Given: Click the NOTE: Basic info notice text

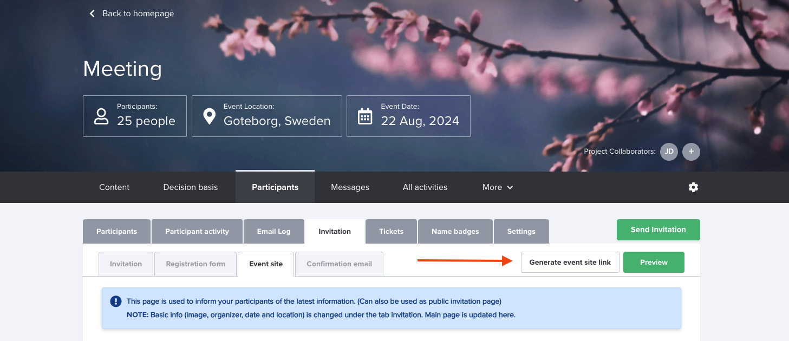Looking at the screenshot, I should pos(321,314).
